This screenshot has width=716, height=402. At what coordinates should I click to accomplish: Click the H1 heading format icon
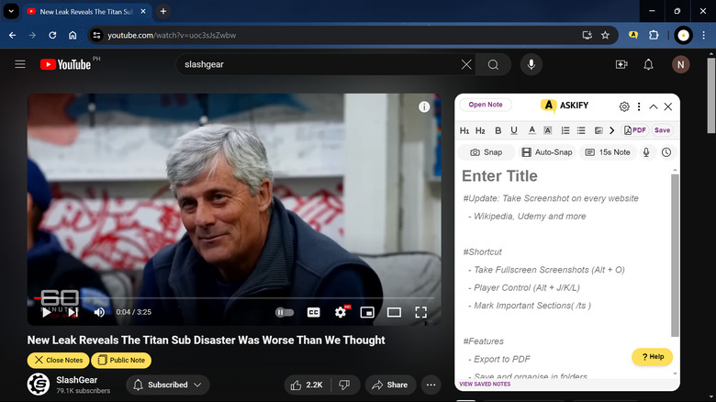(464, 130)
